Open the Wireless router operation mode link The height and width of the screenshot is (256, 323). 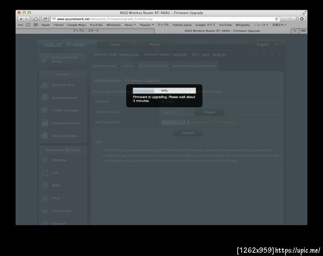coord(129,54)
